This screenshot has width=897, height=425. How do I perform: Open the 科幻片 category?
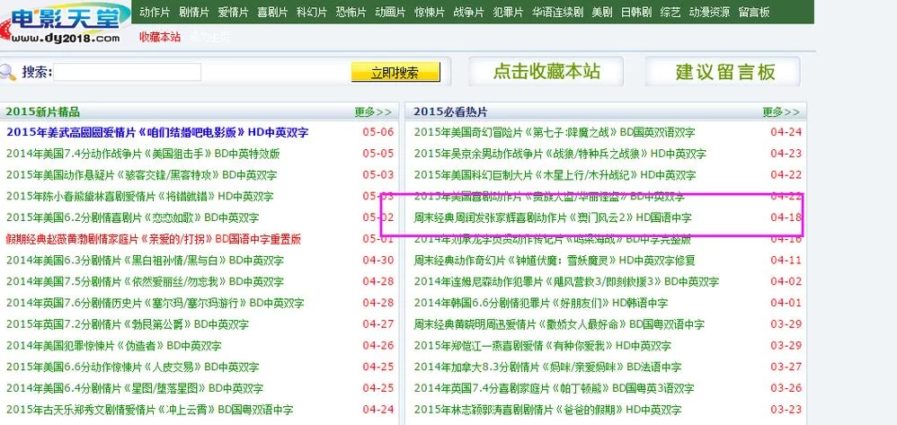click(x=312, y=12)
